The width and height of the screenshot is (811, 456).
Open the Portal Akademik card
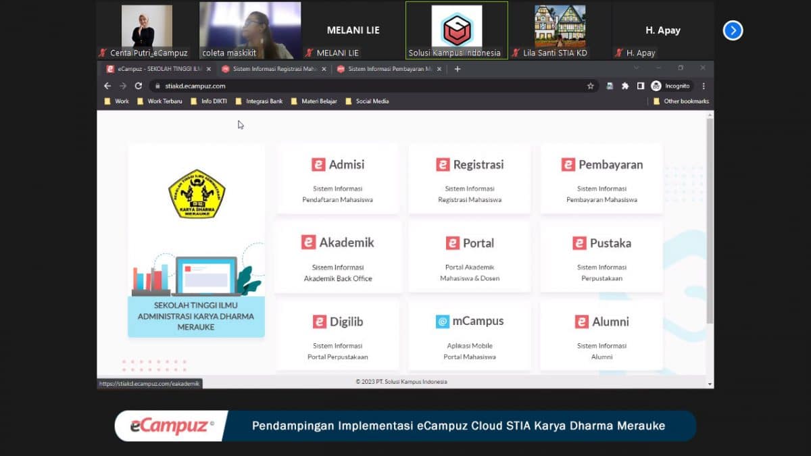coord(470,257)
